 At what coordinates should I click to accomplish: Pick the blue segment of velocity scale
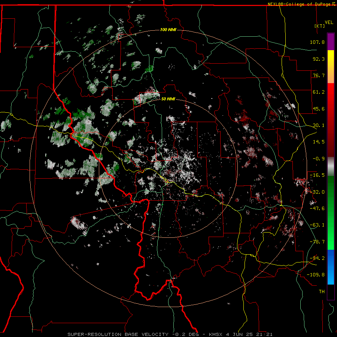point(331,267)
